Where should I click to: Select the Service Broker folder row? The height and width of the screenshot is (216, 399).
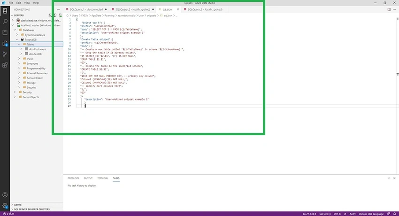37,78
